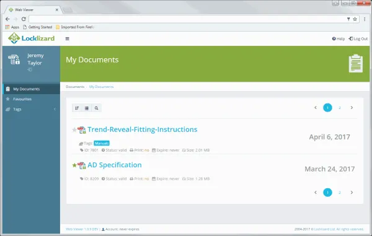Click the sort order toolbar icon
372x236 pixels.
(x=77, y=108)
